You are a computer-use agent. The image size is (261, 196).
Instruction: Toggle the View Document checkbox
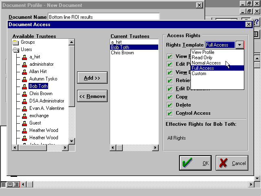coord(170,73)
